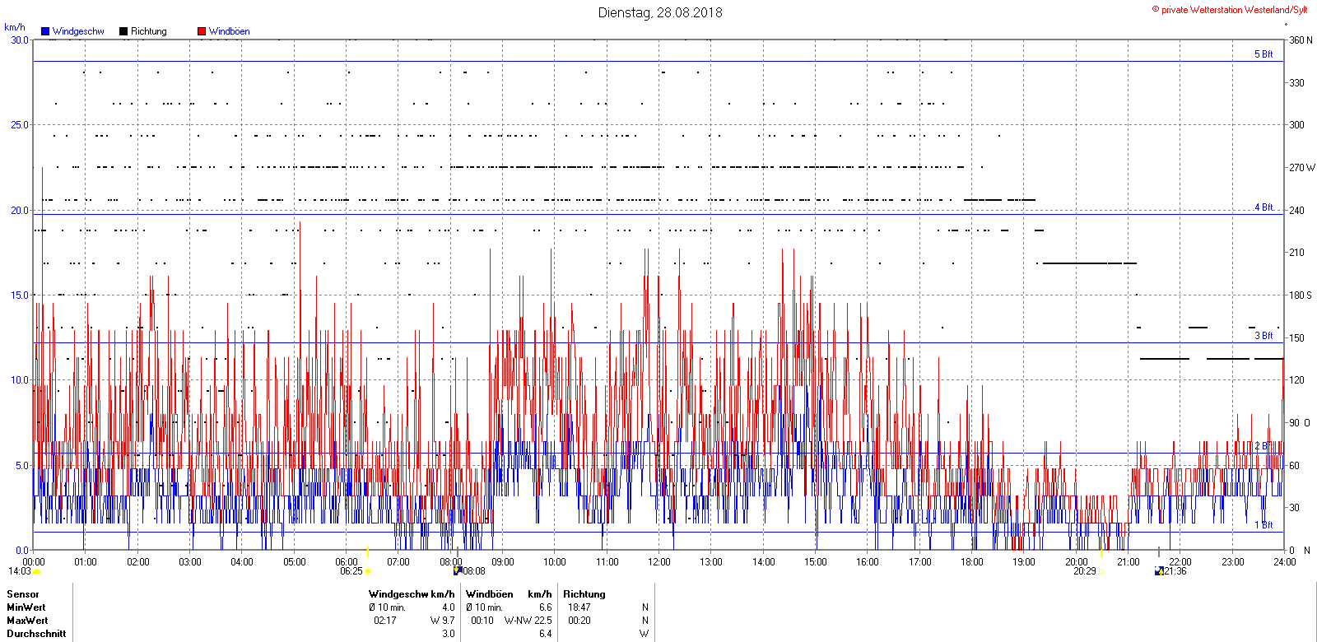Image resolution: width=1317 pixels, height=642 pixels.
Task: Click the chart title 'Dienstag, 28.08.2018'
Action: click(x=660, y=12)
